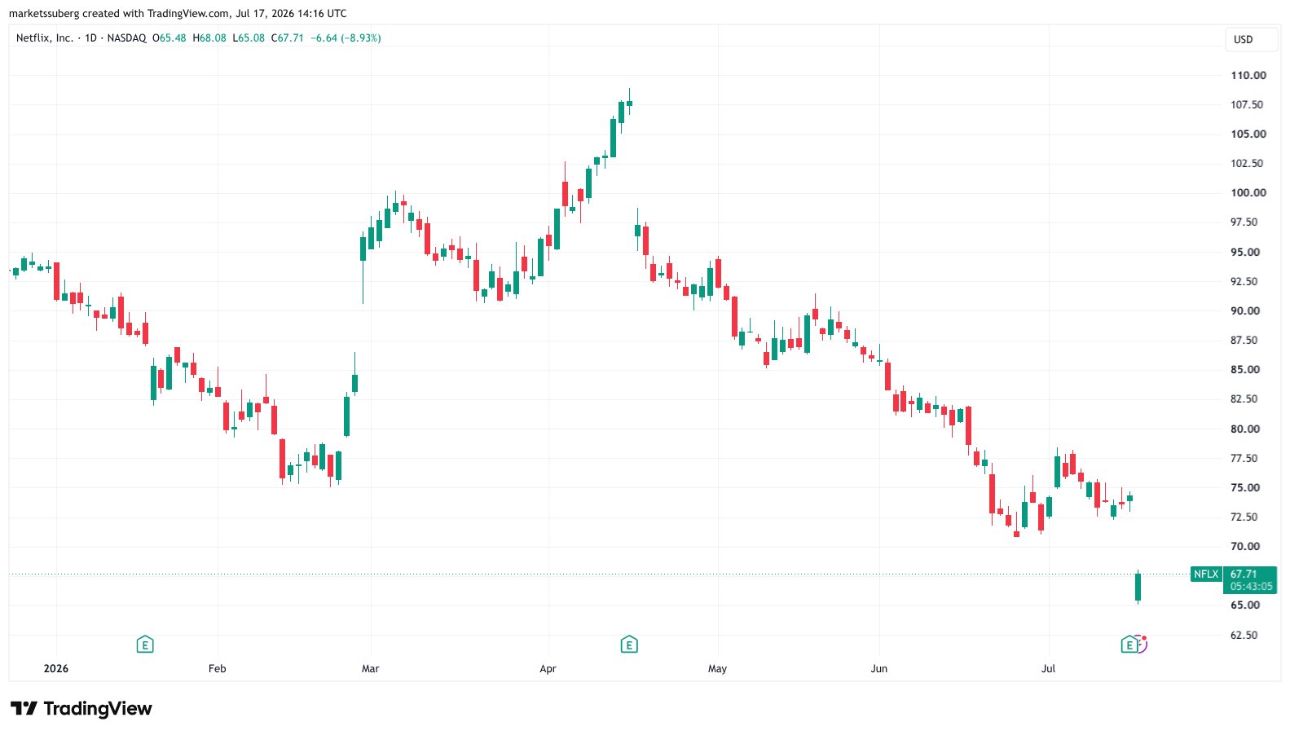The width and height of the screenshot is (1290, 735).
Task: Click the NASDAQ exchange label
Action: (127, 38)
